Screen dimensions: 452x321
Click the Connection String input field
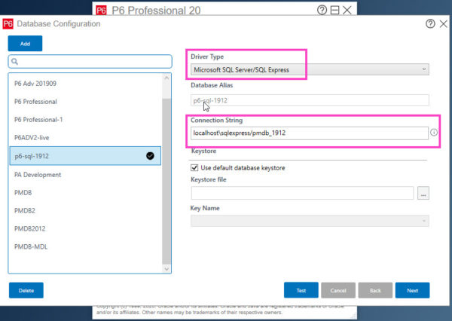click(x=310, y=133)
